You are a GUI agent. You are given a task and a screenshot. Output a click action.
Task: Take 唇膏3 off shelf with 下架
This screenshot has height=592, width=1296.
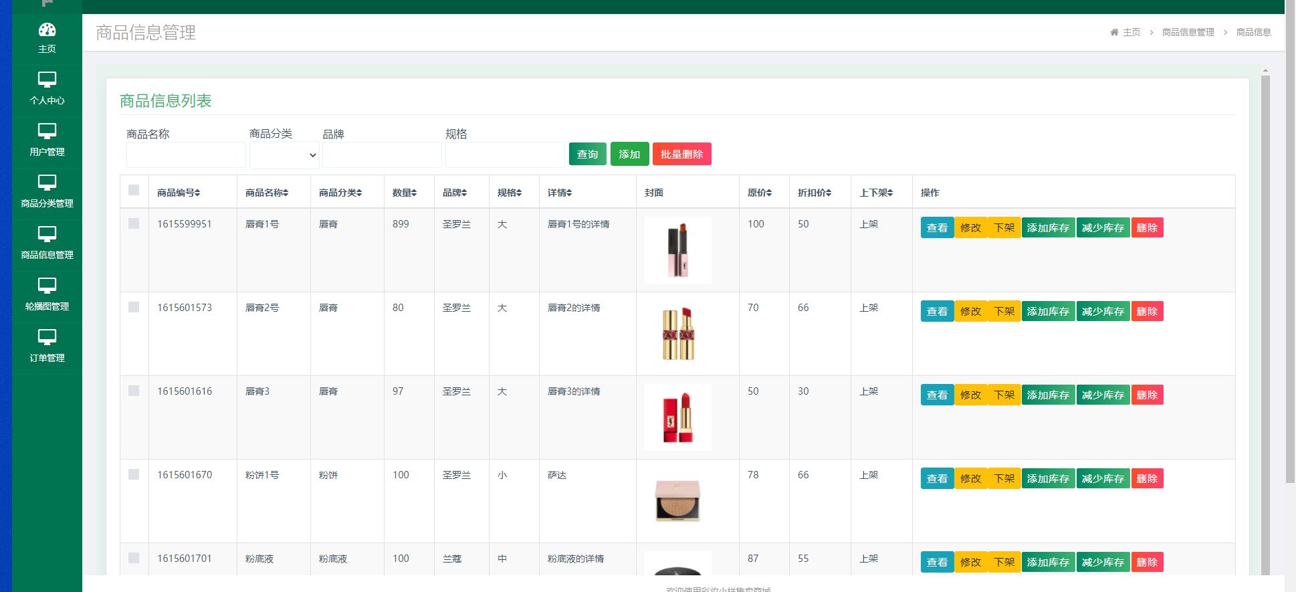tap(1004, 395)
